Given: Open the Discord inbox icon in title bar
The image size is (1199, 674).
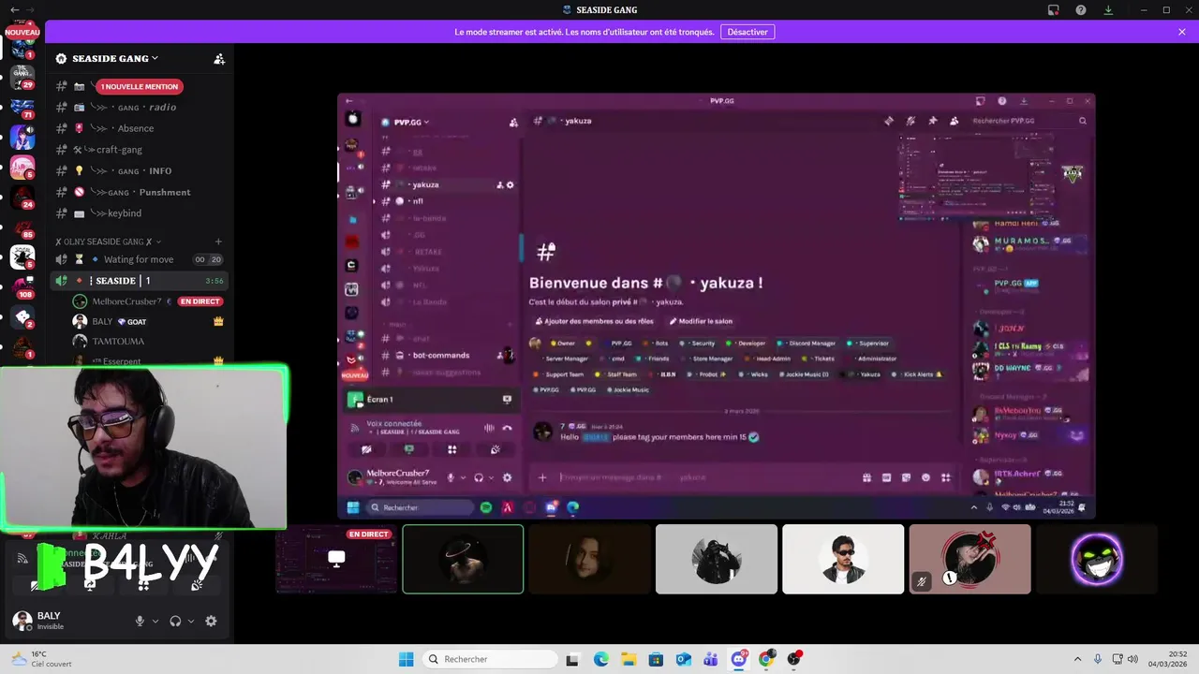Looking at the screenshot, I should [1054, 10].
